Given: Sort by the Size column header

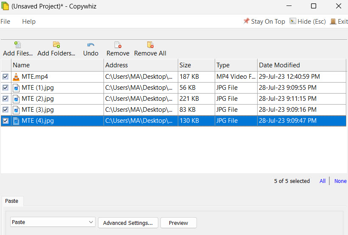Looking at the screenshot, I should pyautogui.click(x=196, y=65).
